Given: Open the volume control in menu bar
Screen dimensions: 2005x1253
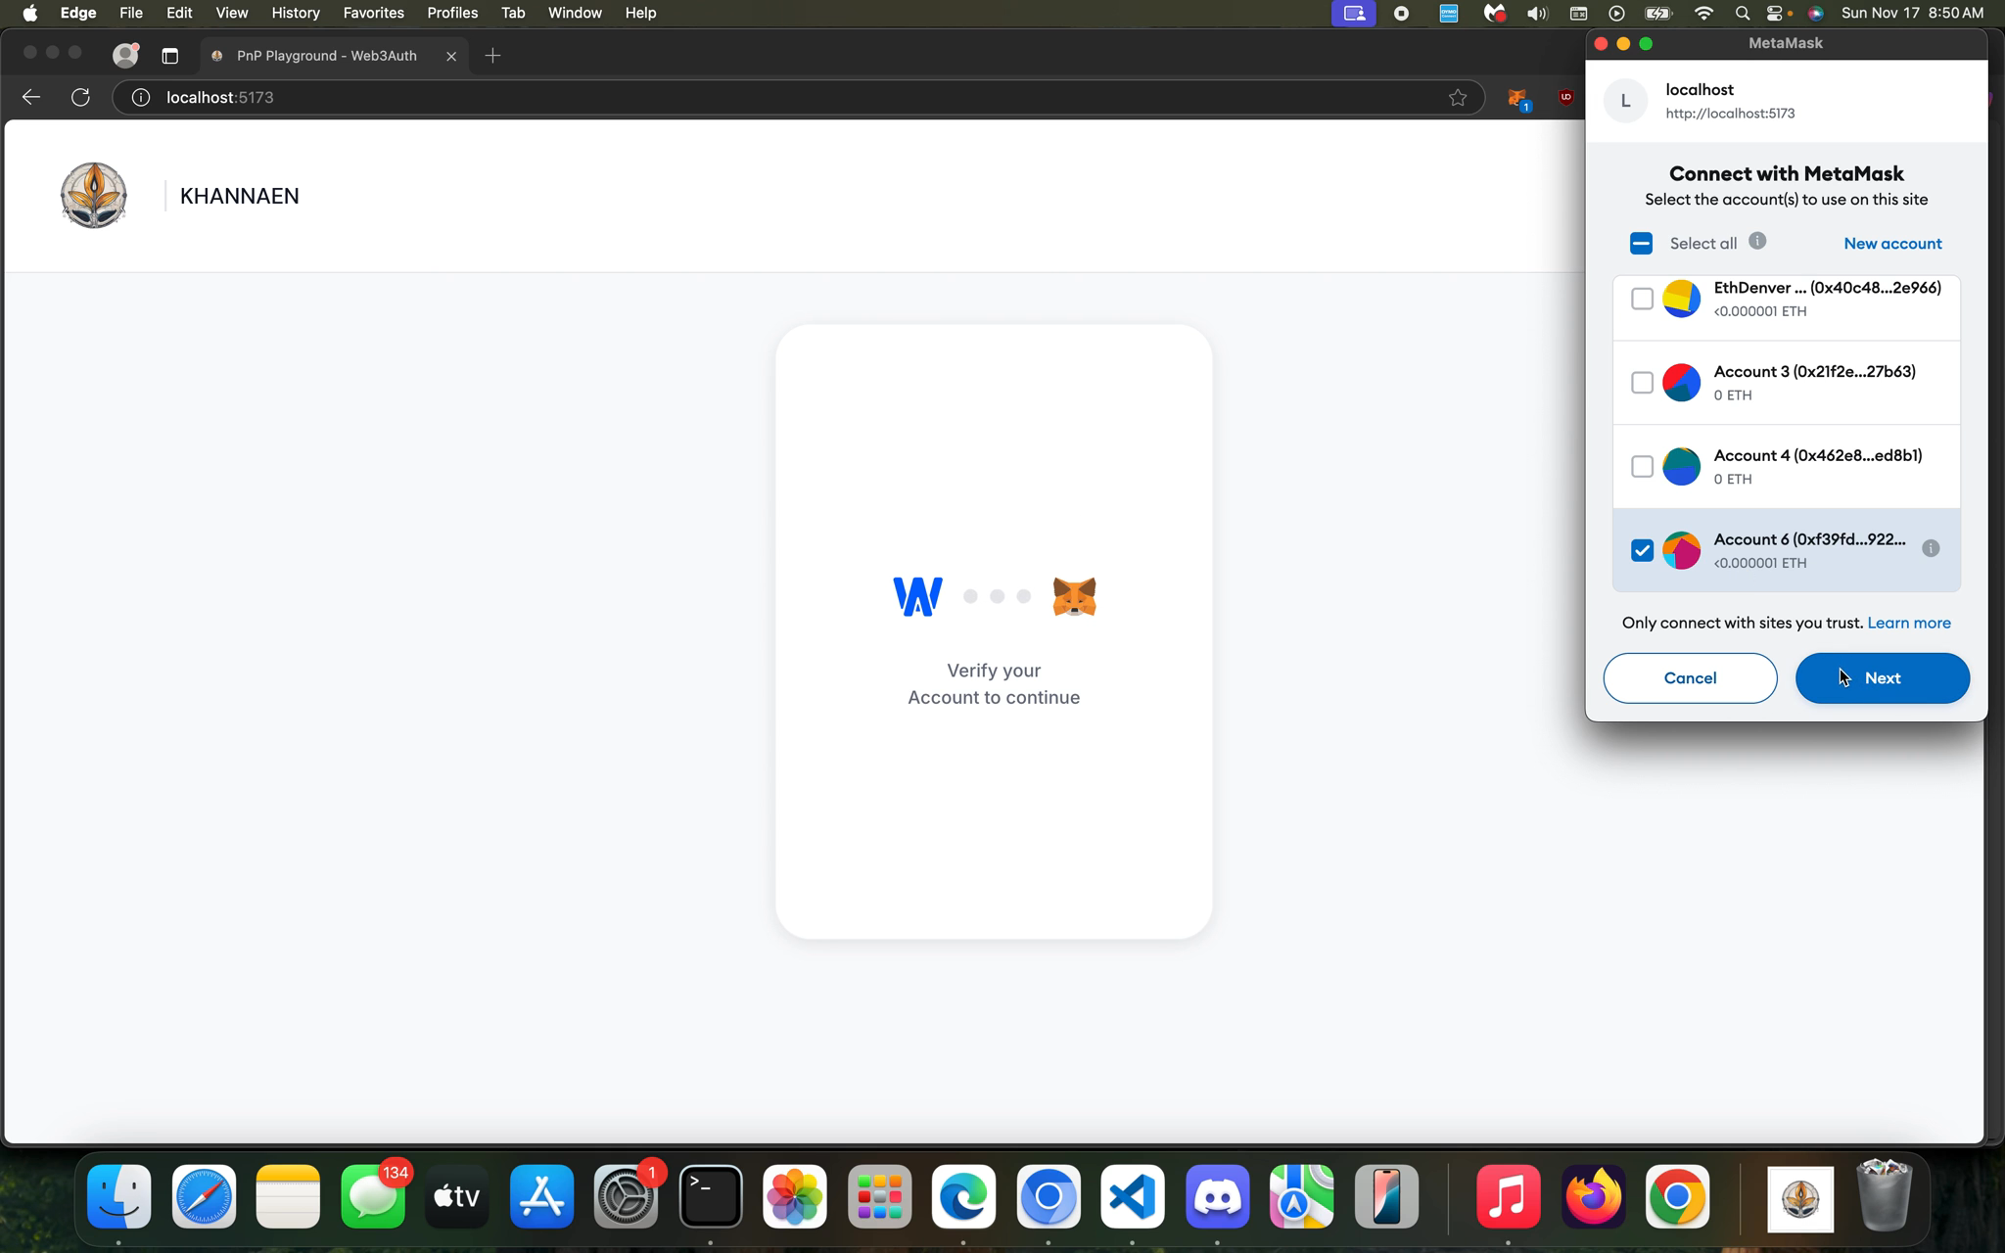Looking at the screenshot, I should 1537,13.
